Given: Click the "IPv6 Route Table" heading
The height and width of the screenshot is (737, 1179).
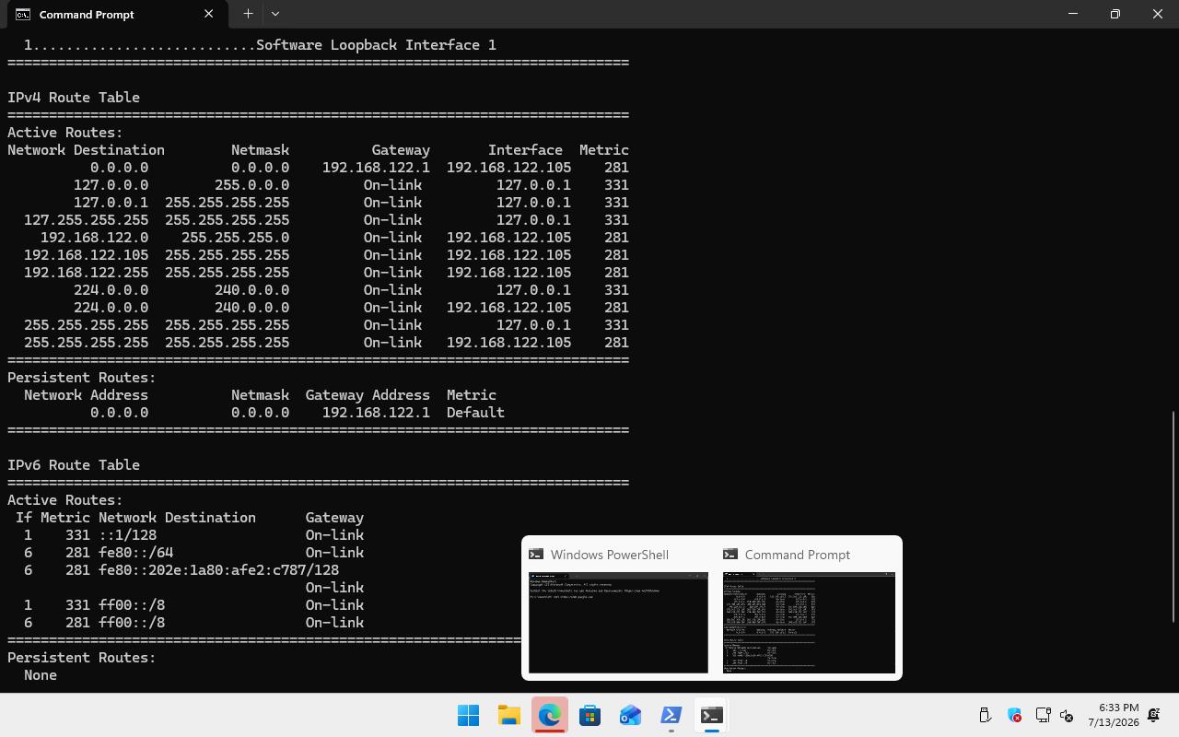Looking at the screenshot, I should point(74,465).
